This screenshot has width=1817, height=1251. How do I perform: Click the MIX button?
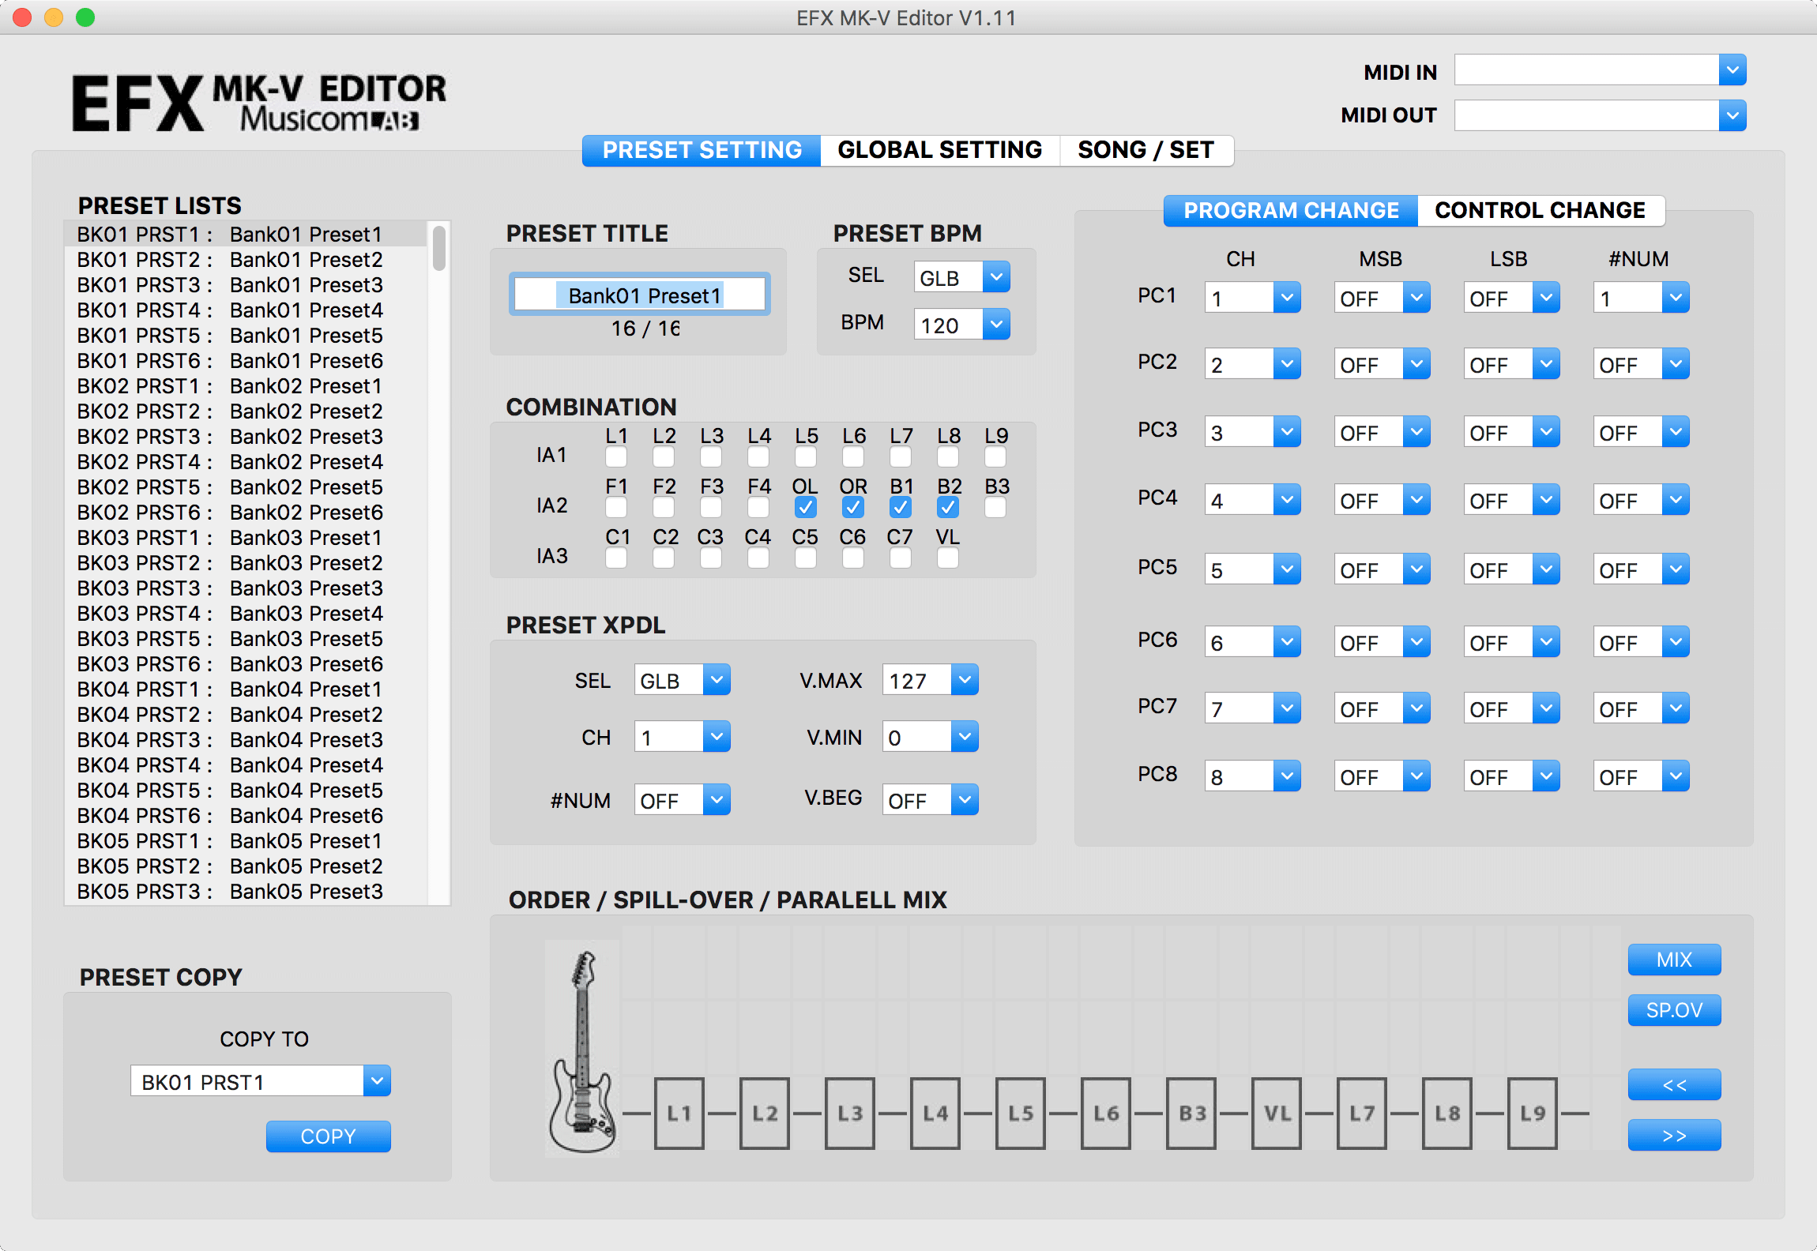tap(1674, 959)
